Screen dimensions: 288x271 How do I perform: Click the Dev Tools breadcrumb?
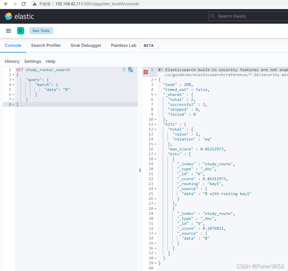41,31
